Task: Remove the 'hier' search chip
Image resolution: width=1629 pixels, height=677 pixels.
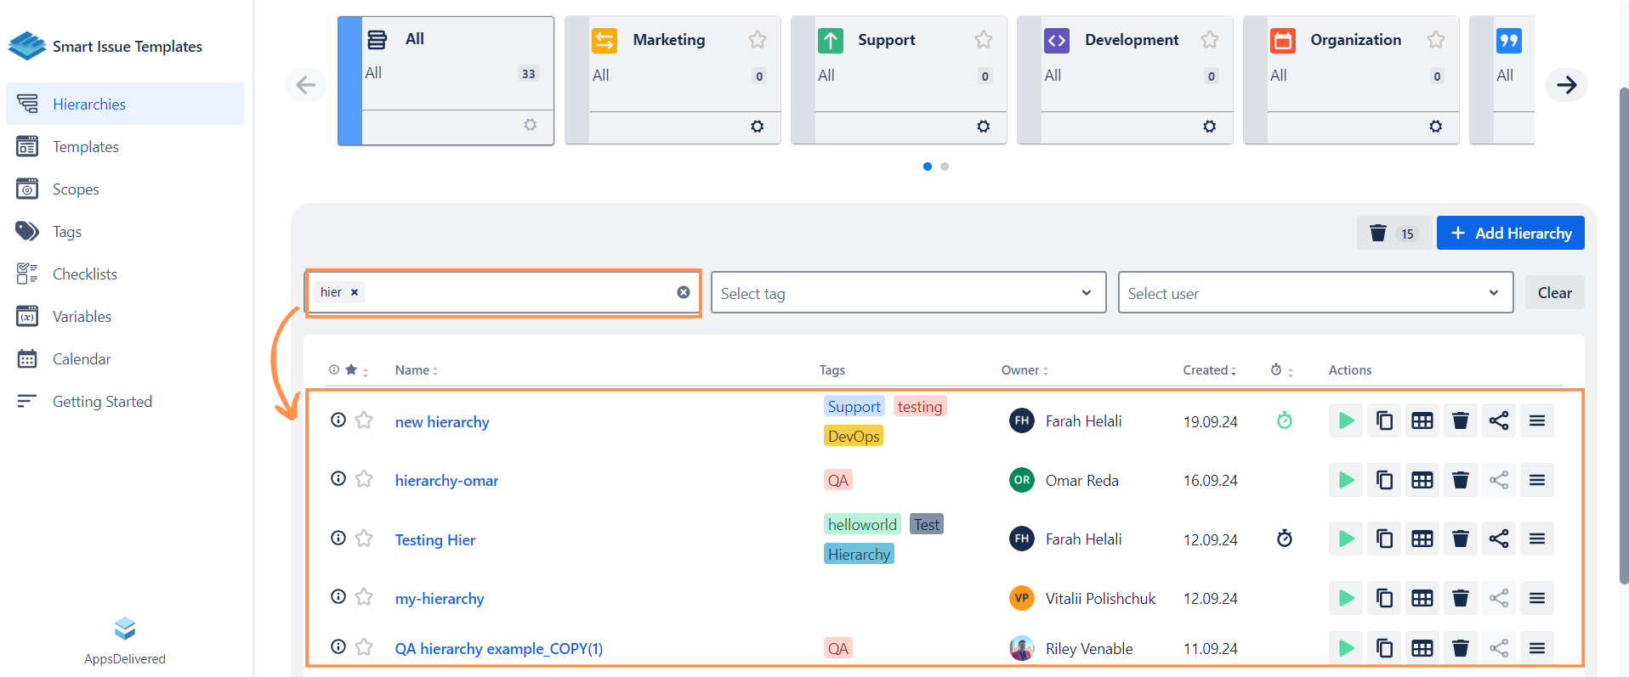Action: [355, 292]
